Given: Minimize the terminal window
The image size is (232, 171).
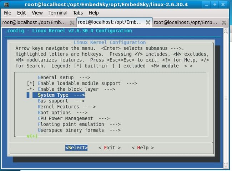Looking at the screenshot, I should coord(207,5).
